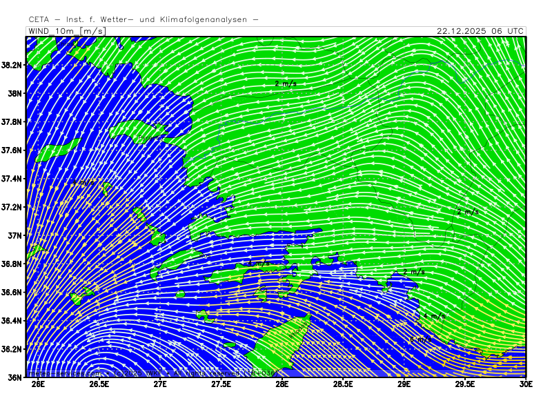Click the 30E longitude axis label

coord(526,384)
